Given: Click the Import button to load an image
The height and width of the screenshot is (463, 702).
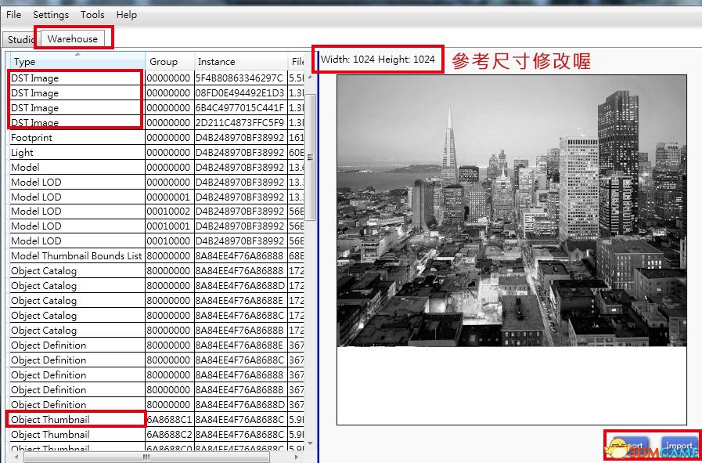Looking at the screenshot, I should (679, 445).
